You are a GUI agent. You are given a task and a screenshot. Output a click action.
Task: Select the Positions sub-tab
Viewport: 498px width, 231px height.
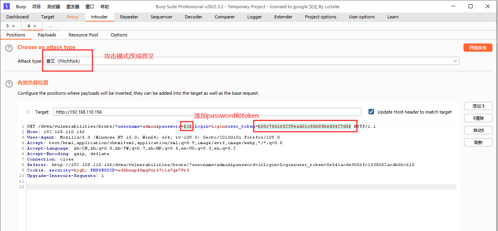click(16, 35)
